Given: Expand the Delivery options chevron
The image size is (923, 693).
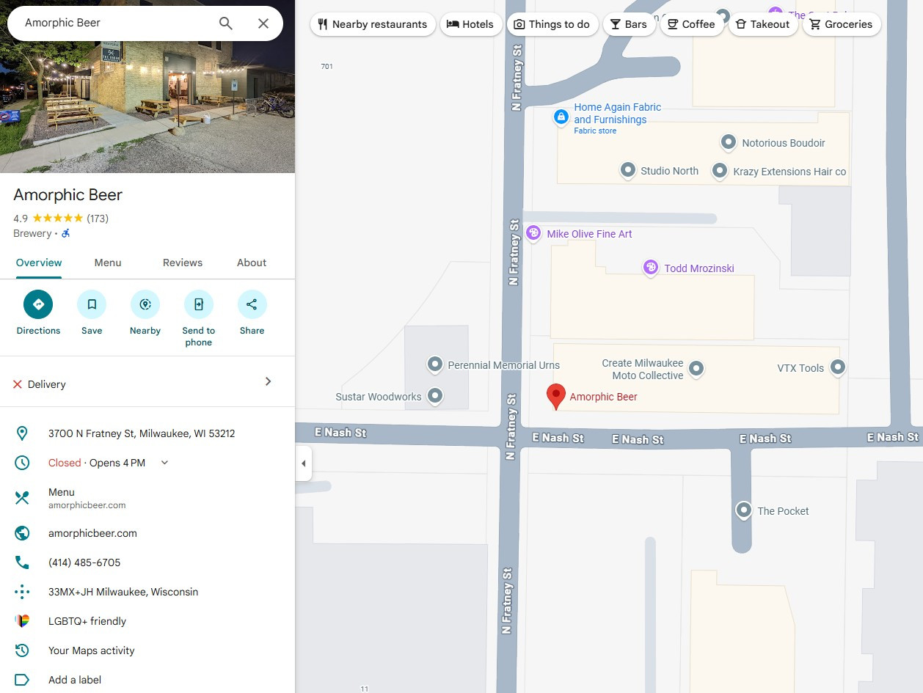Looking at the screenshot, I should point(268,381).
